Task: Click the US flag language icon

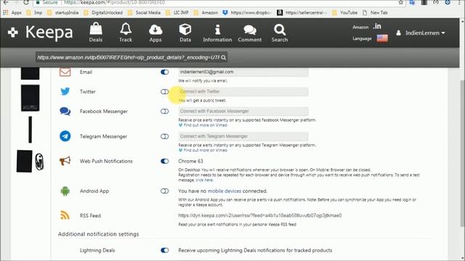Action: click(382, 38)
